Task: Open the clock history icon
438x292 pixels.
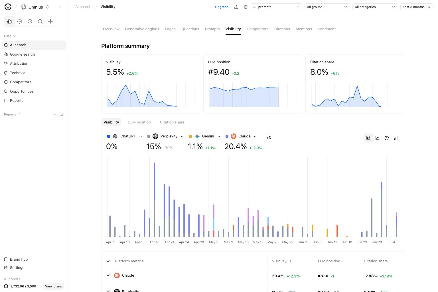Action: [x=30, y=21]
